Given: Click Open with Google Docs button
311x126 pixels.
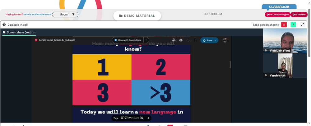Looking at the screenshot, I should [128, 40].
